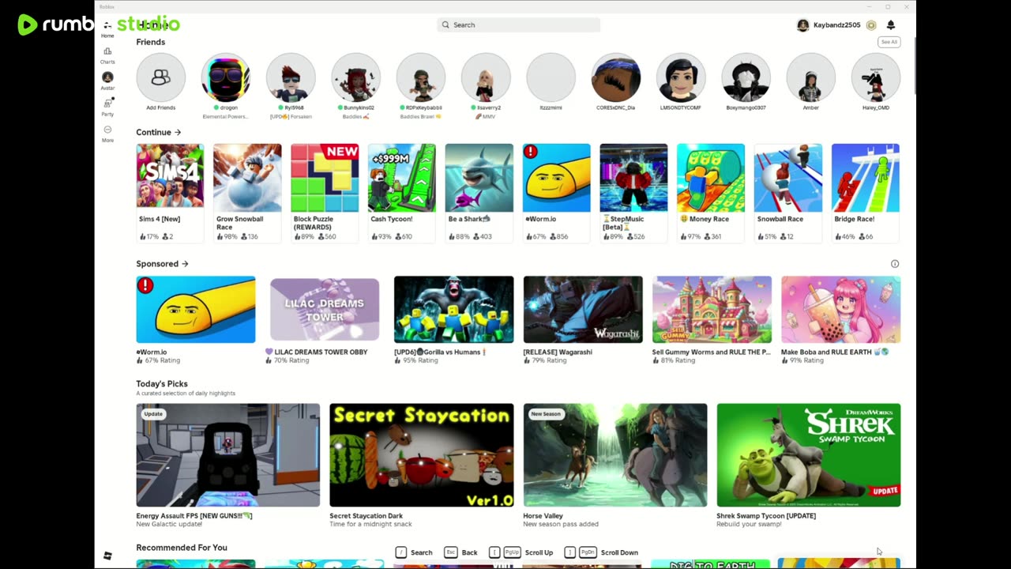Open friend Amber's avatar
This screenshot has height=569, width=1011.
click(x=811, y=77)
